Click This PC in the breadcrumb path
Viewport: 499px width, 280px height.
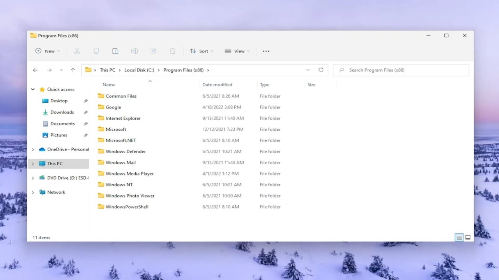[107, 70]
